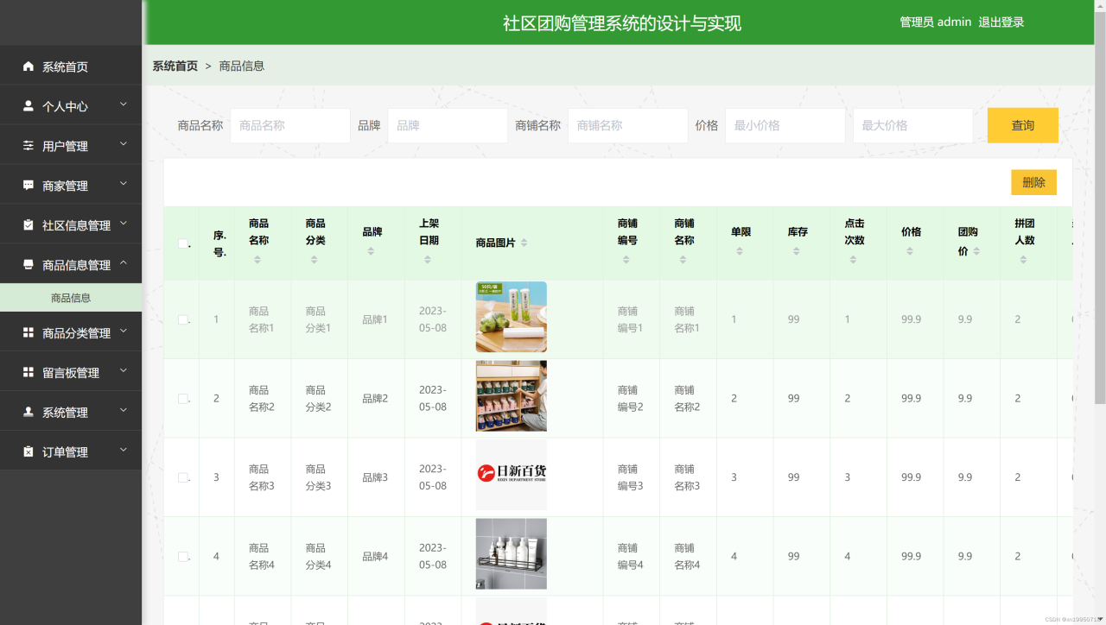Sort by 单限 using its sort arrows

point(740,251)
